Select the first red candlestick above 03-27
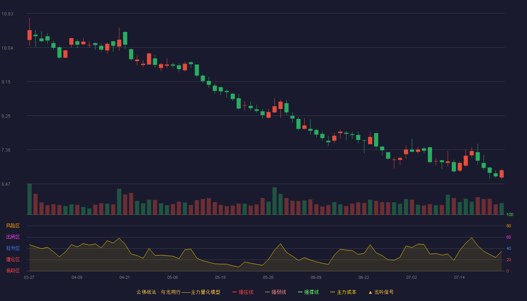Viewport: 527px width, 301px height. [x=29, y=35]
